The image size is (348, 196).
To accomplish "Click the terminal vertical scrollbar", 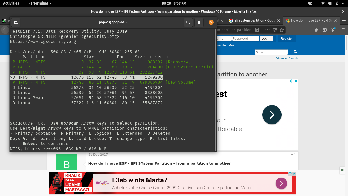I will (x=216, y=89).
